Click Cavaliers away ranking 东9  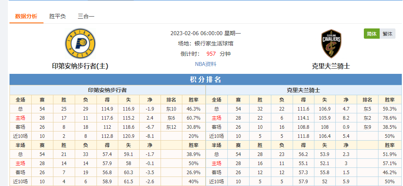tap(367, 127)
